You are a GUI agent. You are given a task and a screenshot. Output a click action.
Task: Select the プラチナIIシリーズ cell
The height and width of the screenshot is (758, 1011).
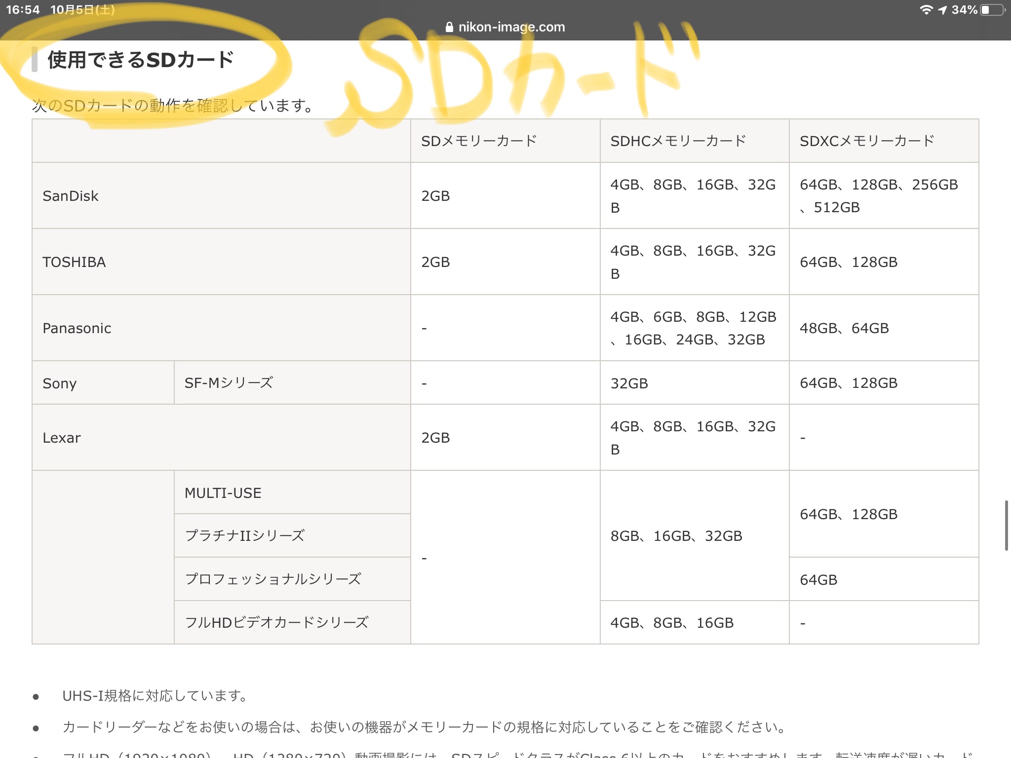pos(292,535)
